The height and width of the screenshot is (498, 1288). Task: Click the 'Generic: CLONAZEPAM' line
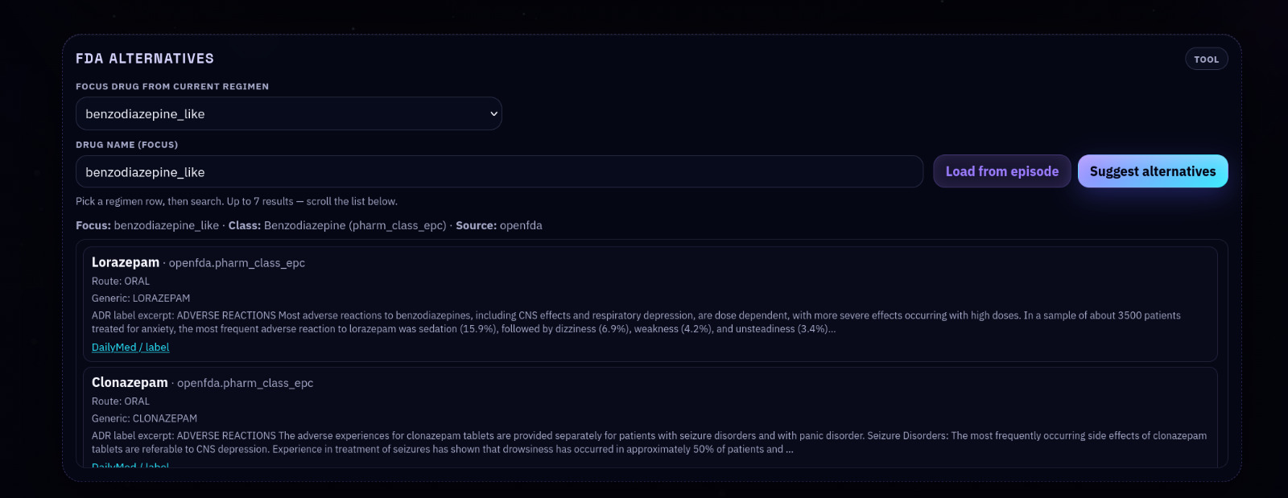click(144, 418)
